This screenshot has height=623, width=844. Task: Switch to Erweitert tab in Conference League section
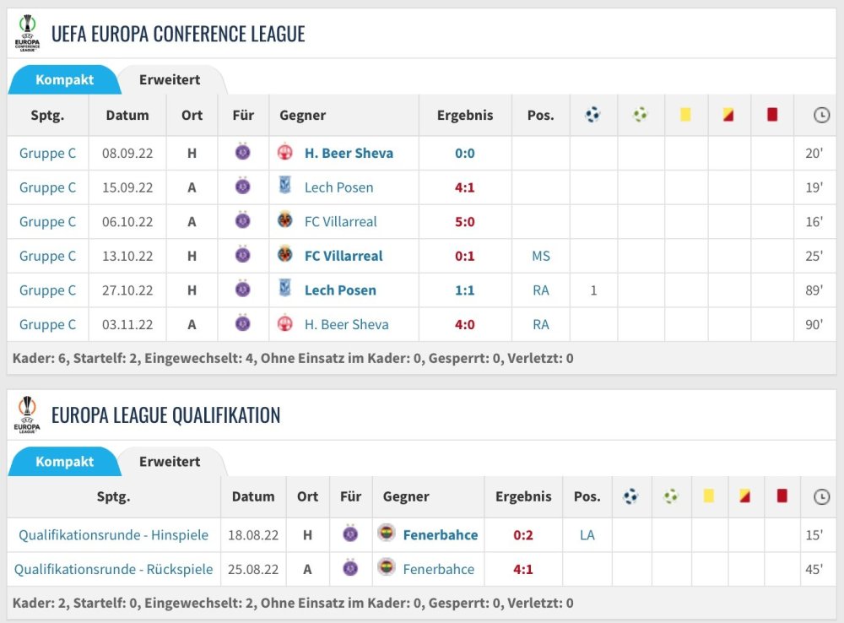coord(170,80)
